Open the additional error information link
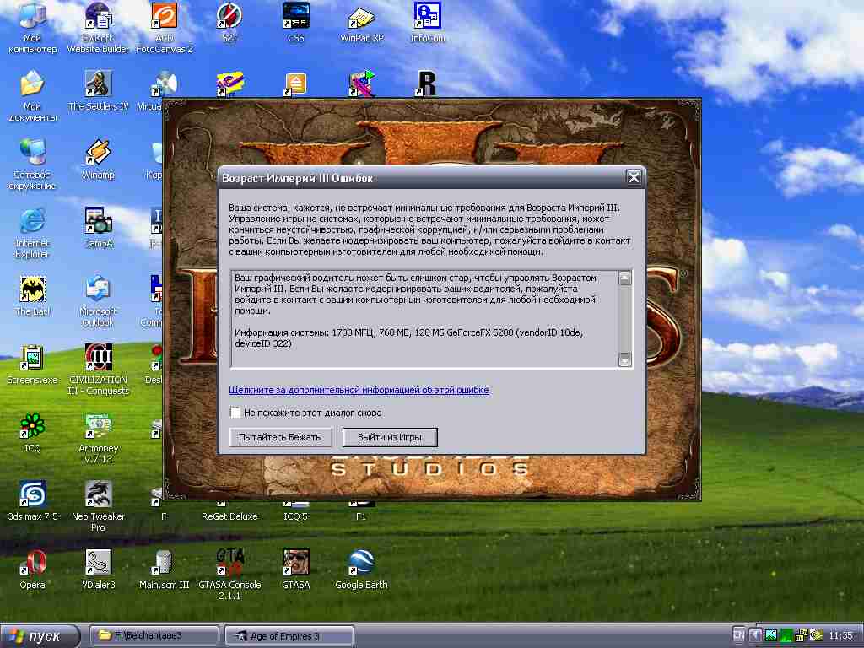 click(x=359, y=390)
